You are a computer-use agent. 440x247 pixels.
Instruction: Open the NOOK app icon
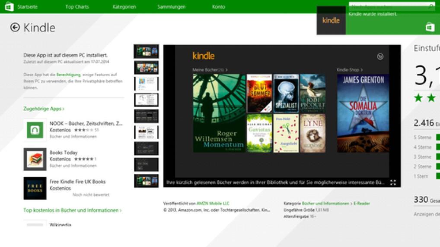[35, 130]
